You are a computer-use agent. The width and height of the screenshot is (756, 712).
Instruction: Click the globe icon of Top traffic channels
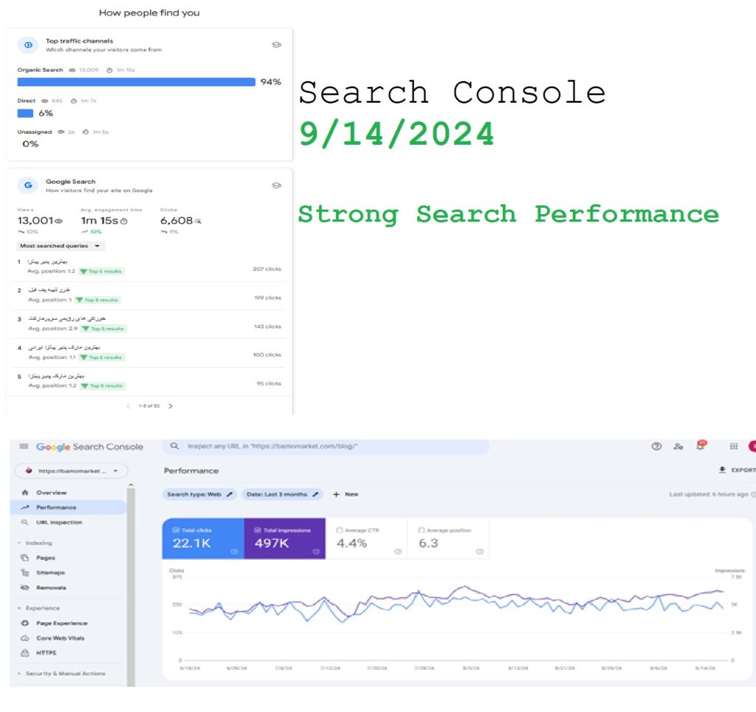point(29,45)
